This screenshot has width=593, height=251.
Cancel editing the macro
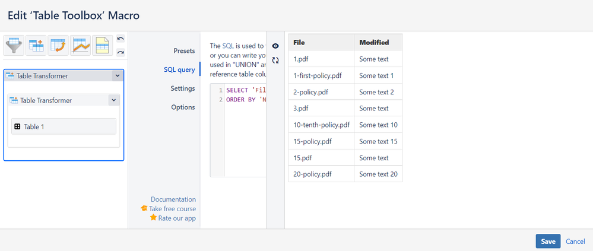(575, 242)
